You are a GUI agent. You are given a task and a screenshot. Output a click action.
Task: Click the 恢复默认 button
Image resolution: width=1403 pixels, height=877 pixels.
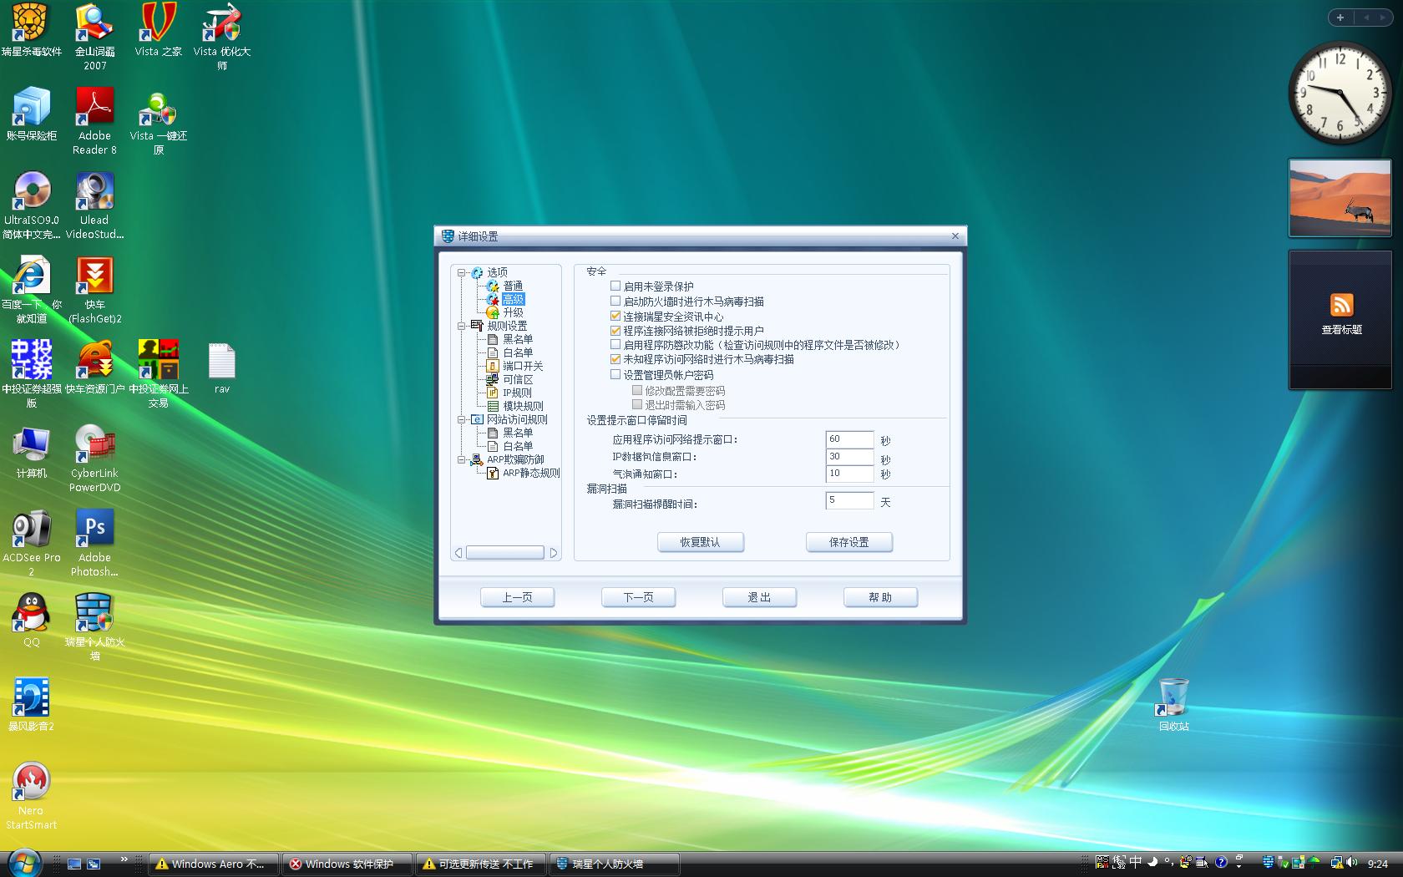(x=700, y=542)
